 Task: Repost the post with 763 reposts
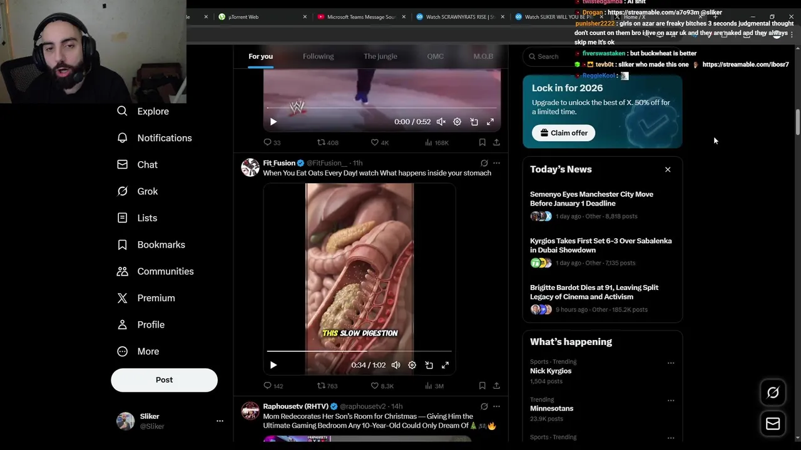[327, 386]
